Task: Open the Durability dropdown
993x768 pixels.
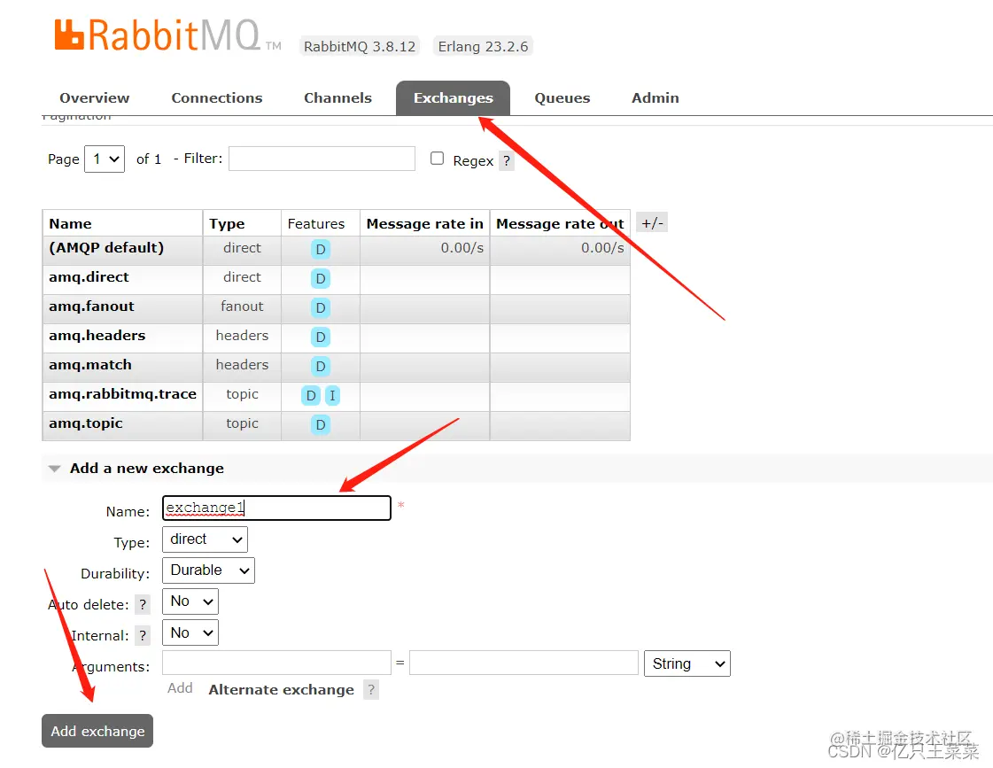Action: click(x=208, y=570)
